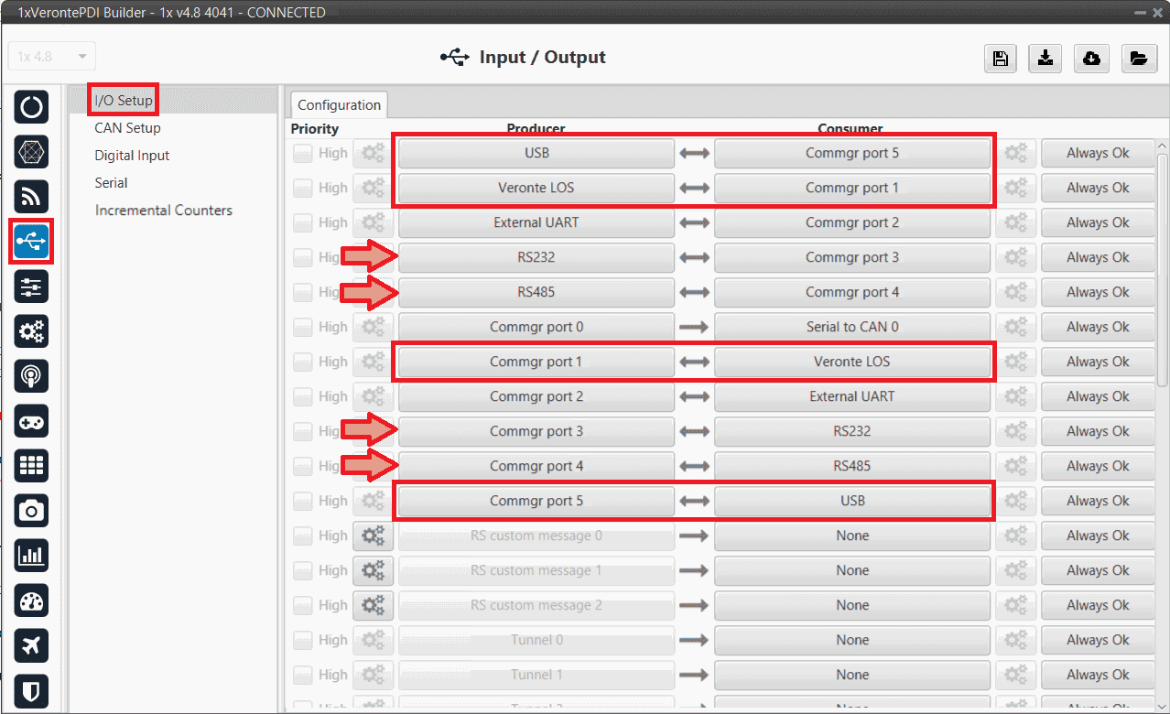Viewport: 1170px width, 714px height.
Task: Open CAN Setup in the side menu
Action: pyautogui.click(x=127, y=128)
